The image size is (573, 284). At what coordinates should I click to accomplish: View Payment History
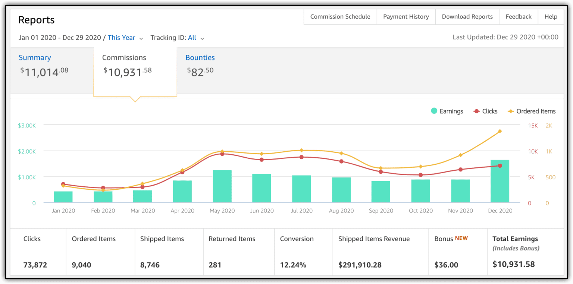coord(406,17)
